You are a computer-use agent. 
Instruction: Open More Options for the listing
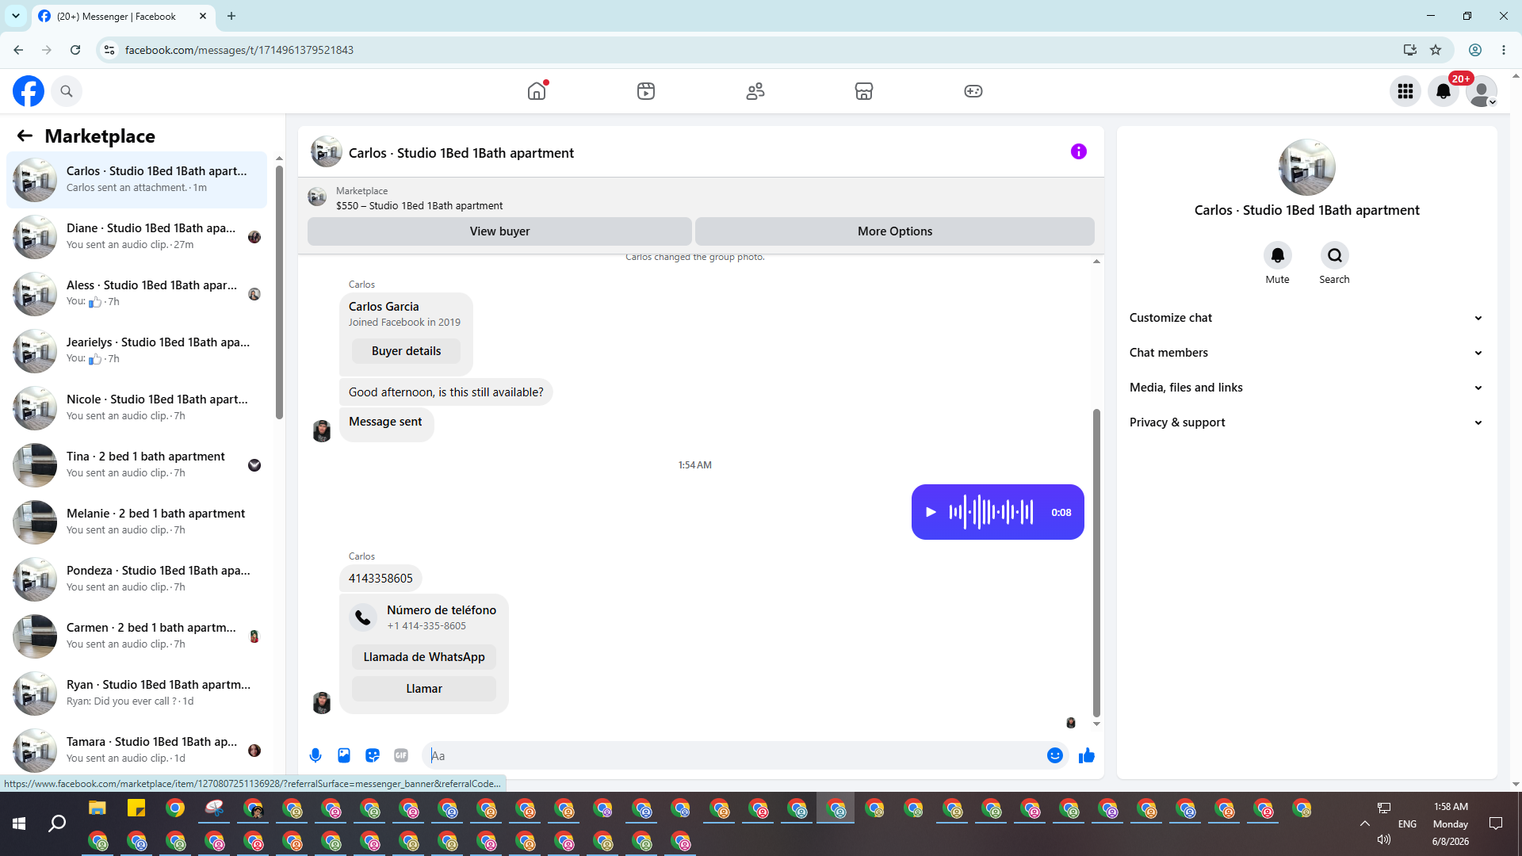(895, 231)
